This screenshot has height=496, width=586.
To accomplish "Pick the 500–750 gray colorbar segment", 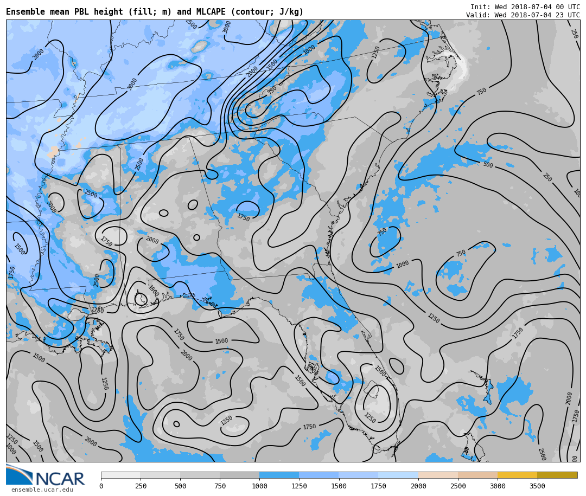I will pos(200,475).
